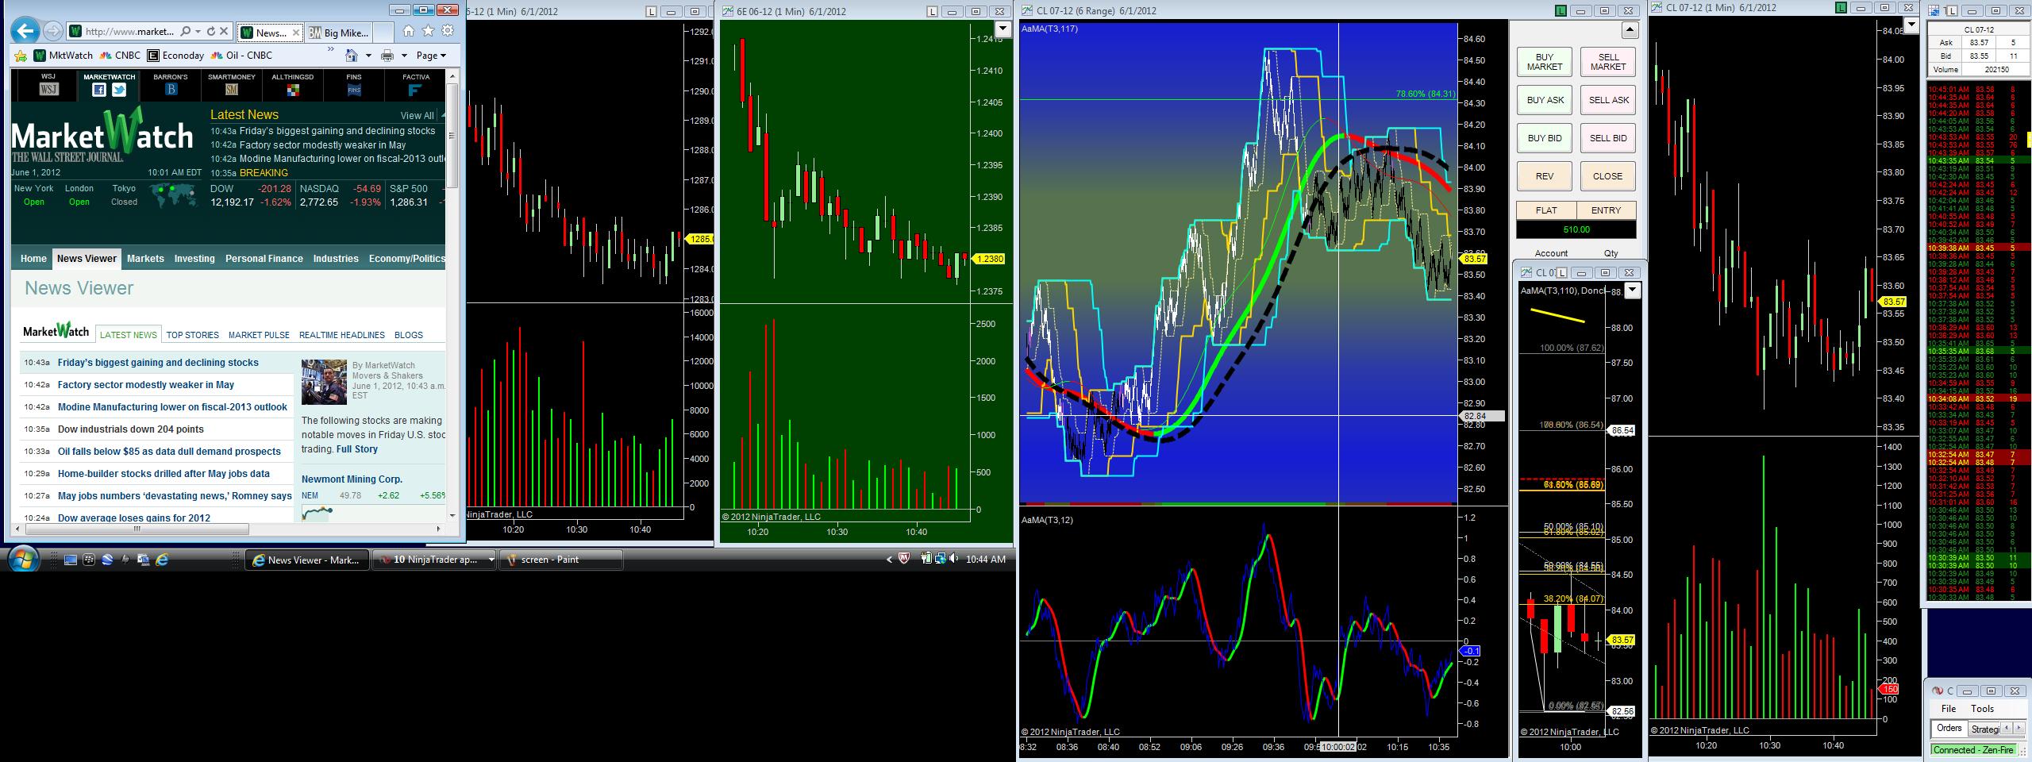Click the 'screen - Paint' taskbar button
Image resolution: width=2032 pixels, height=762 pixels.
tap(561, 560)
